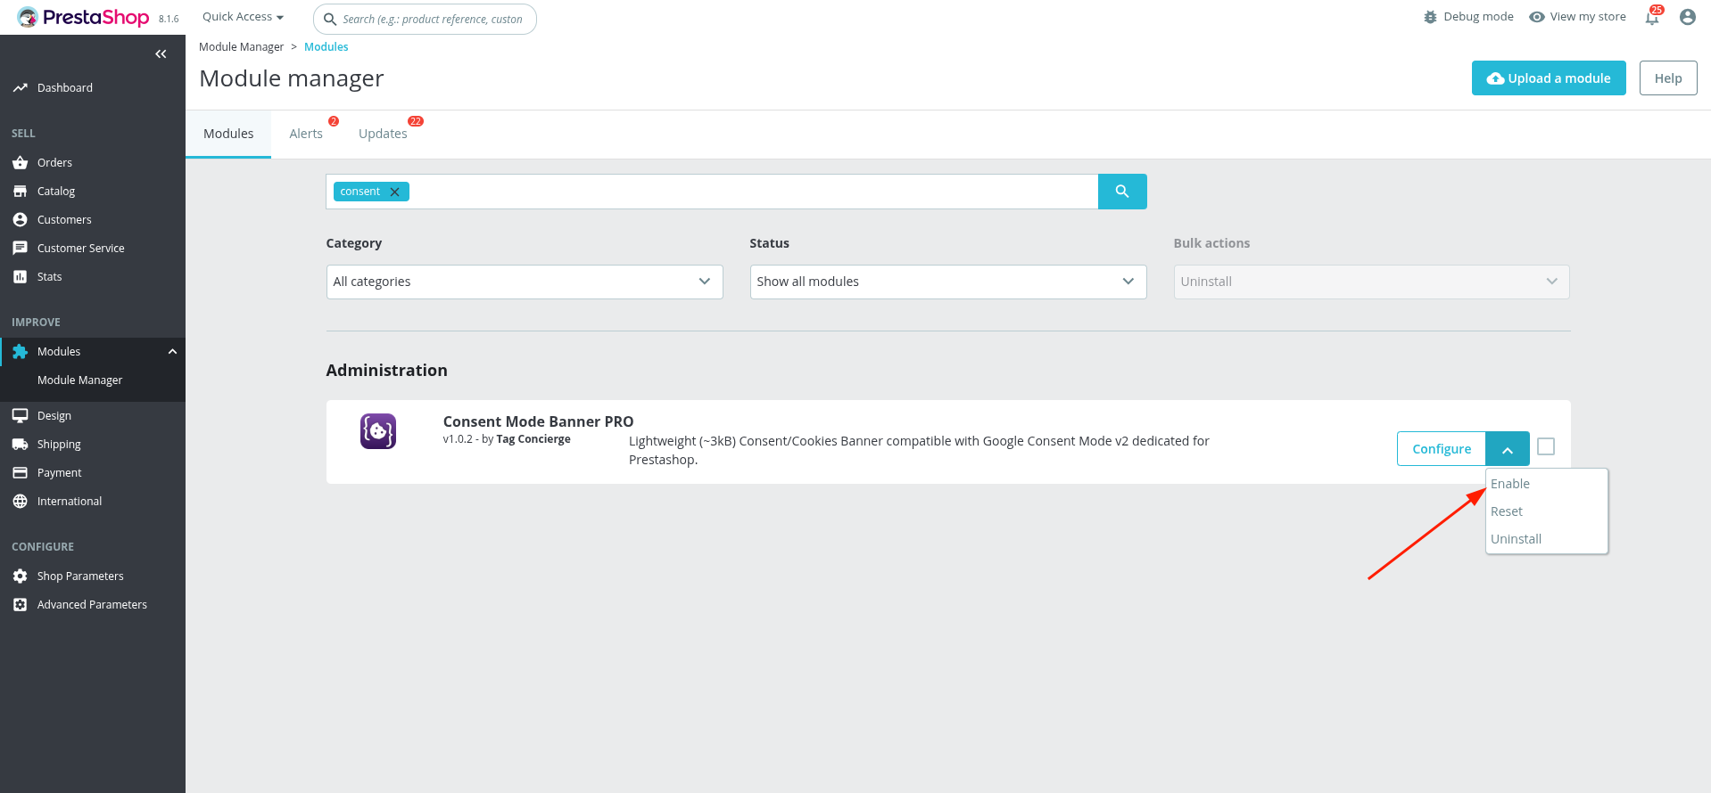1711x793 pixels.
Task: Click the View my store link
Action: pyautogui.click(x=1577, y=17)
